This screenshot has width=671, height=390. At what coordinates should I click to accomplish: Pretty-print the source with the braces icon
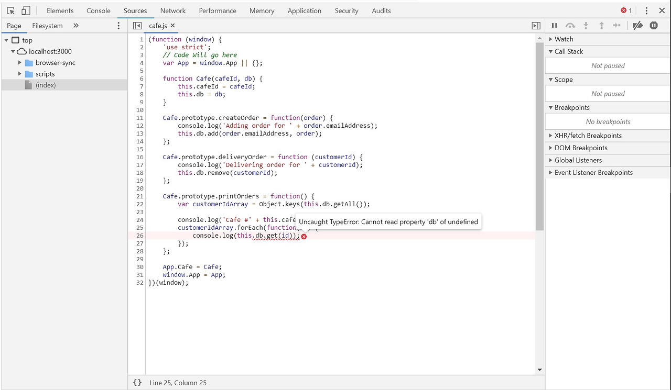click(x=137, y=383)
